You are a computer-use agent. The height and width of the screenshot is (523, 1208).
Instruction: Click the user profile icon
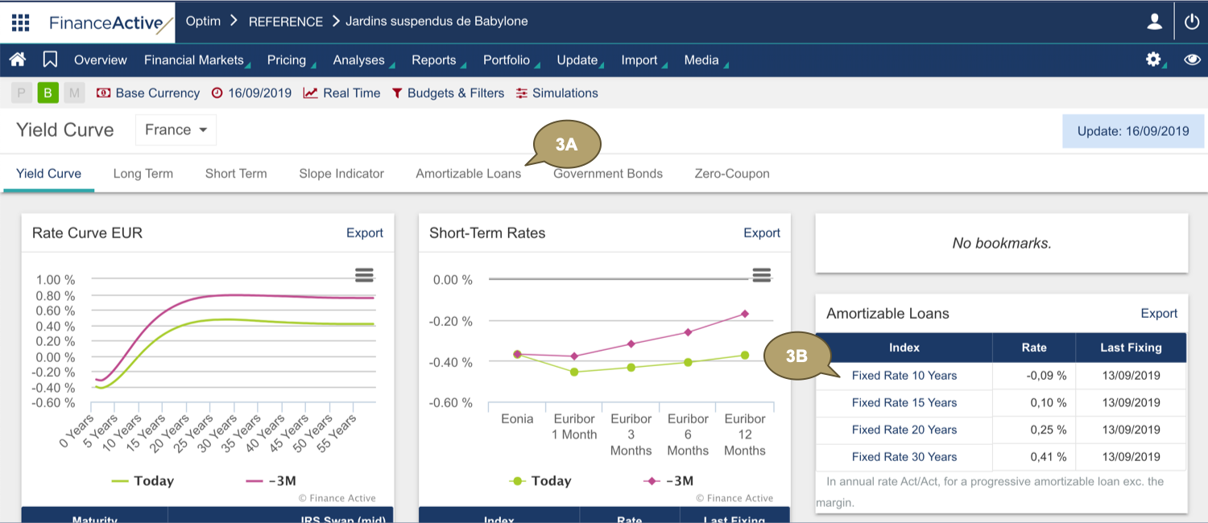pyautogui.click(x=1155, y=22)
